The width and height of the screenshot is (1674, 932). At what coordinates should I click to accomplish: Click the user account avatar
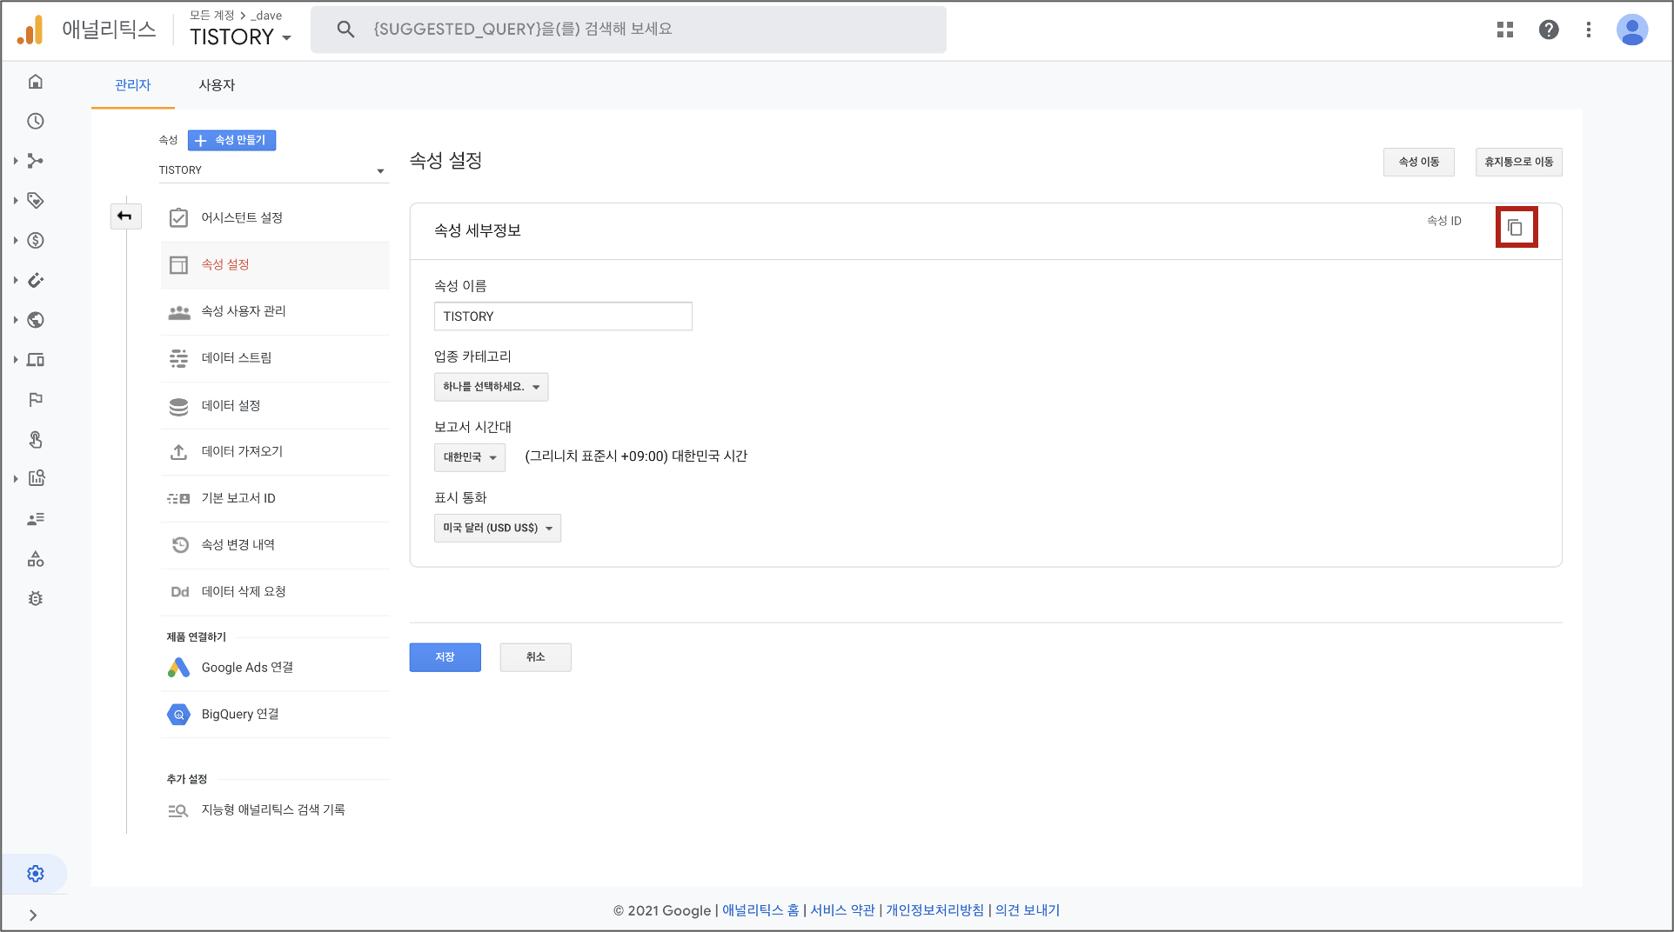(1632, 30)
